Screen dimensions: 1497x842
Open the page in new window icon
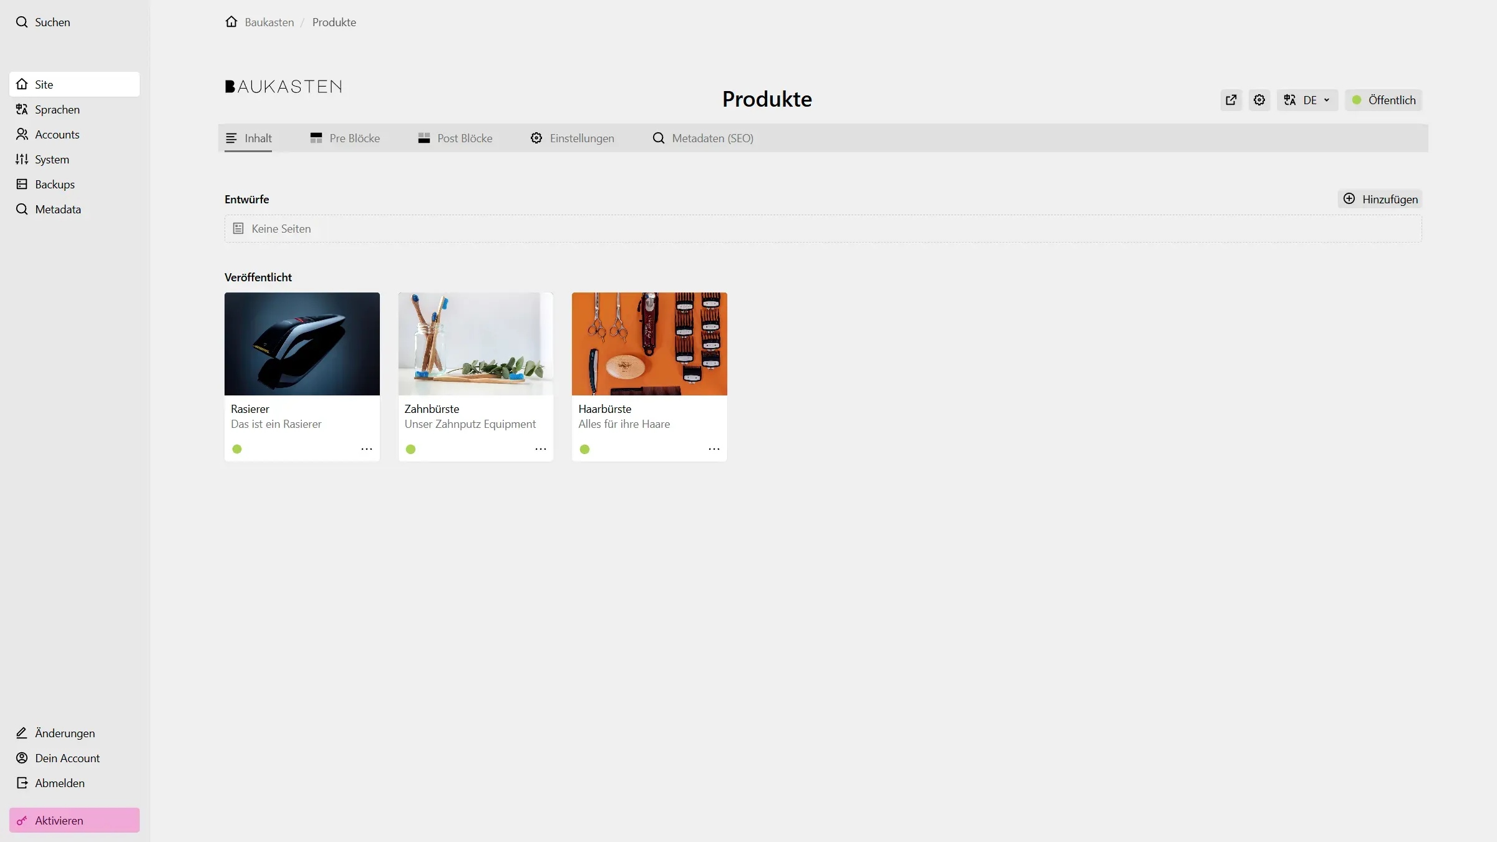tap(1231, 100)
